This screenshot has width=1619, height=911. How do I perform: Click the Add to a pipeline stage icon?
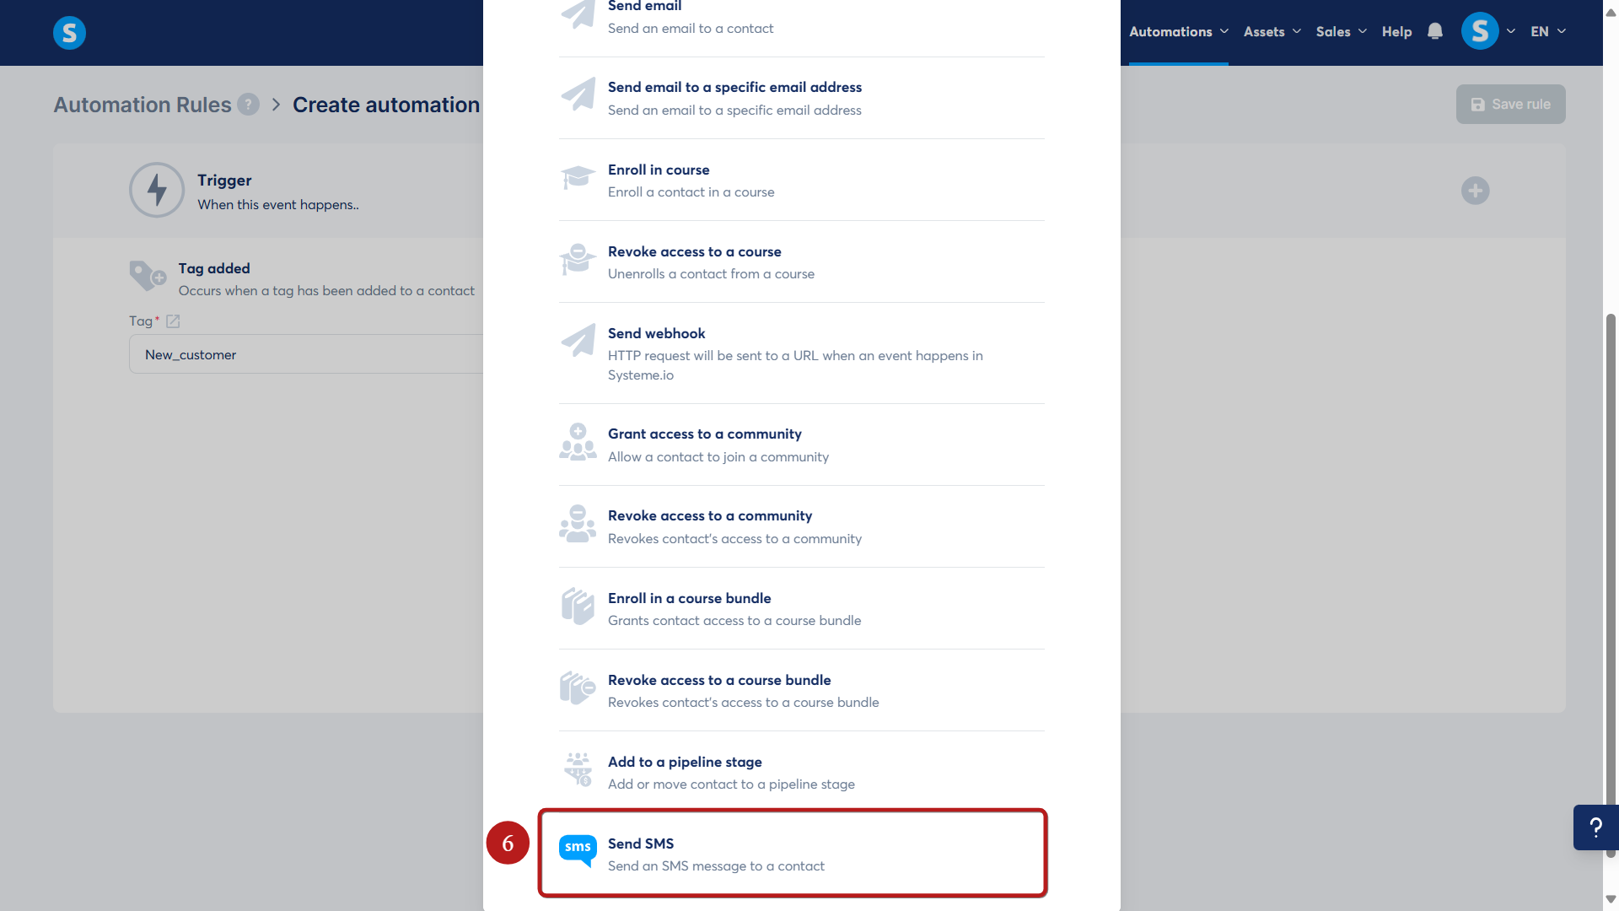pyautogui.click(x=578, y=769)
